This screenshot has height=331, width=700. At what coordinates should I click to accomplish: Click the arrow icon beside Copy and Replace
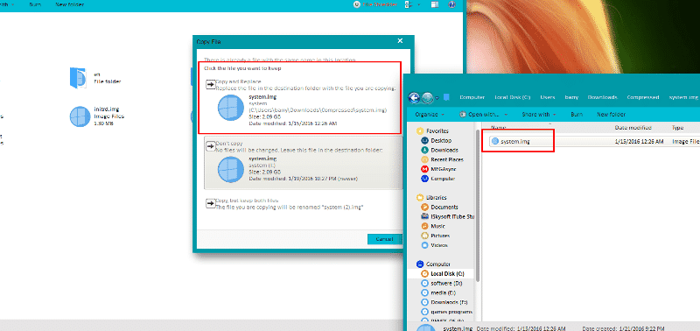coord(210,84)
